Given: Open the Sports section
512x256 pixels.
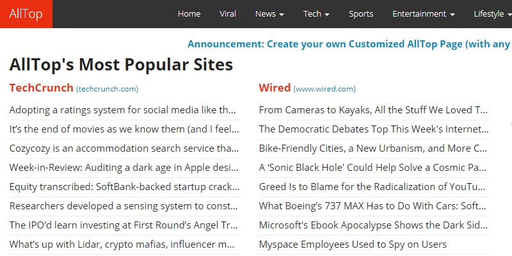Looking at the screenshot, I should pyautogui.click(x=361, y=14).
